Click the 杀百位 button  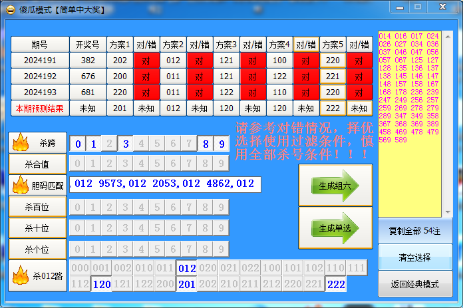(37, 207)
